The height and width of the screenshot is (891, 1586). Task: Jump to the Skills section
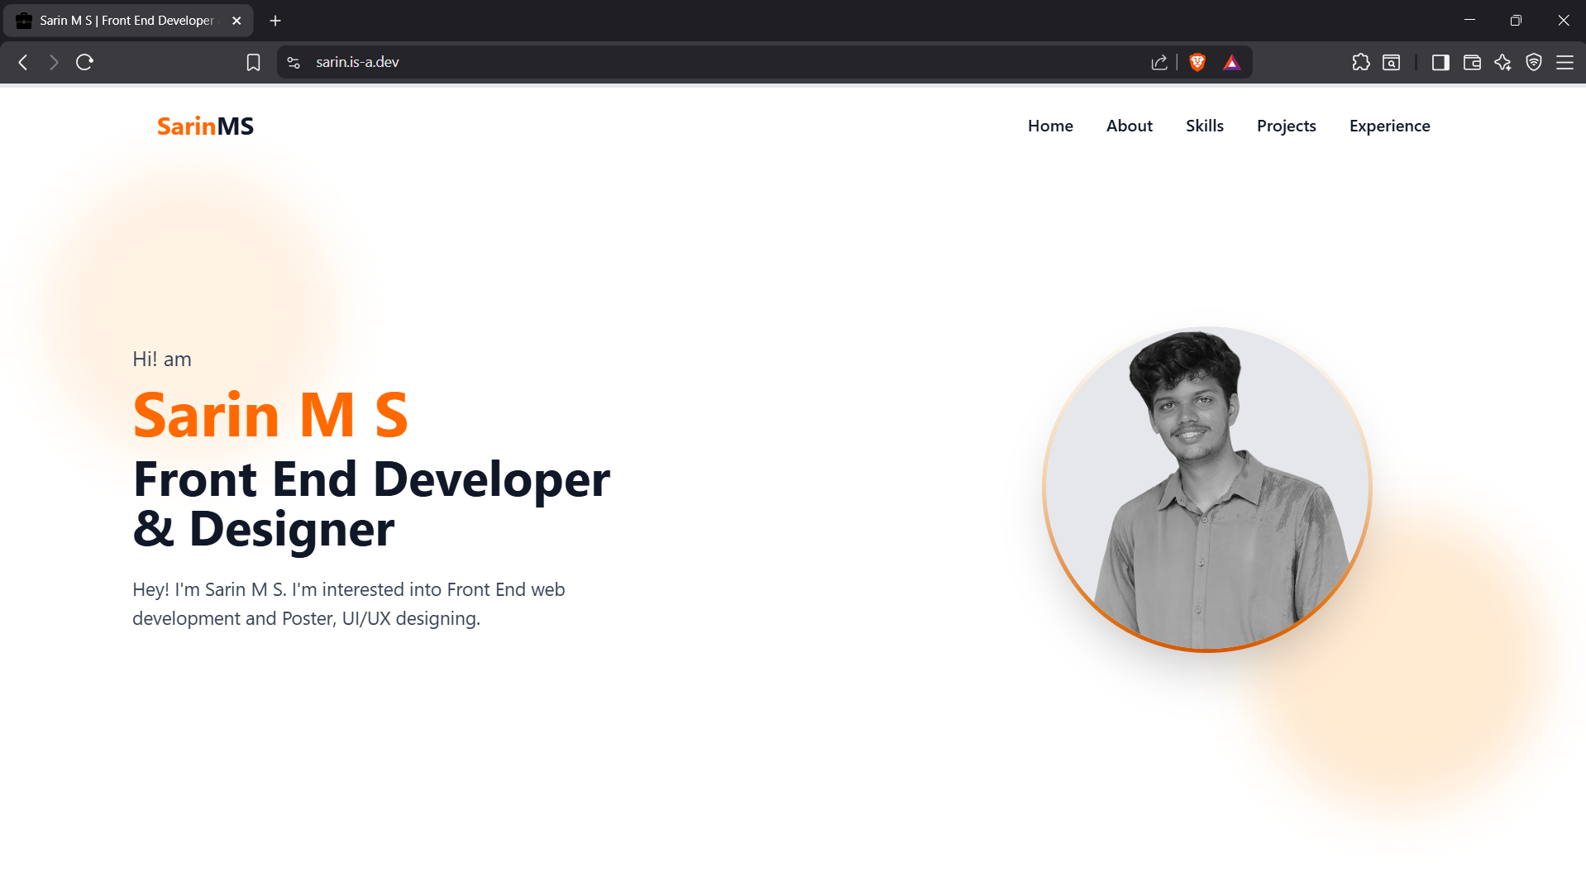point(1204,126)
